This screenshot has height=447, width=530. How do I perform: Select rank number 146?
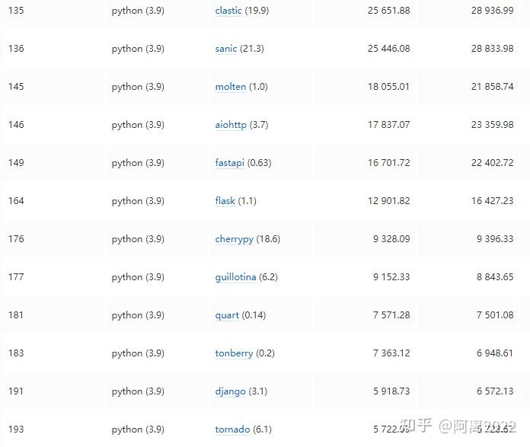(x=16, y=125)
